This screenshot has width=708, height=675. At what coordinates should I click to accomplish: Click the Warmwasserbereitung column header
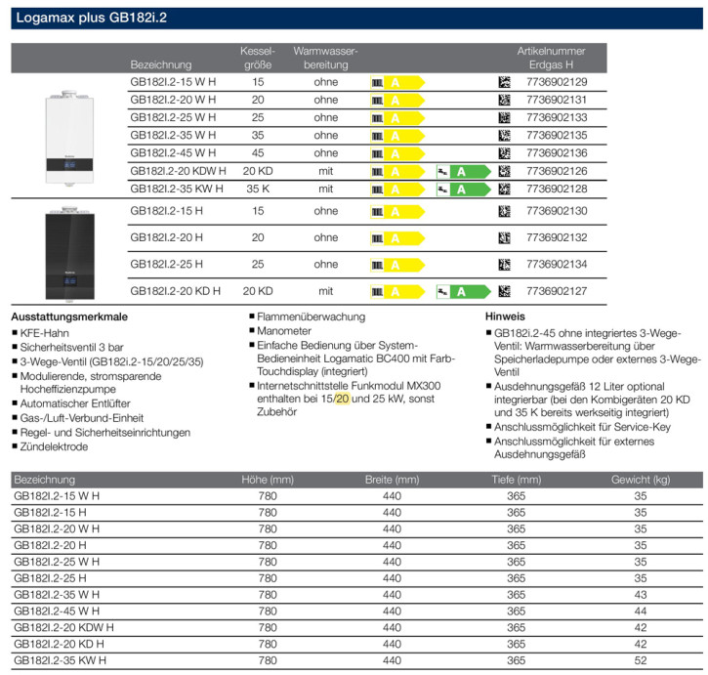[x=325, y=58]
